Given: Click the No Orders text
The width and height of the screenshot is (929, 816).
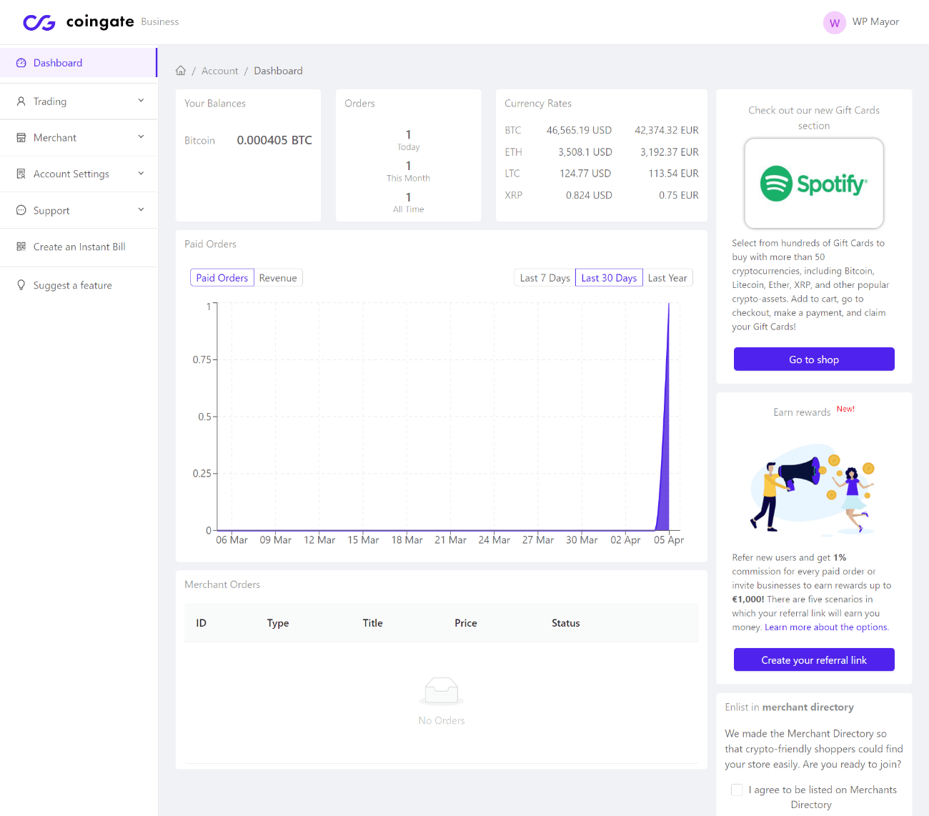Looking at the screenshot, I should pyautogui.click(x=442, y=720).
